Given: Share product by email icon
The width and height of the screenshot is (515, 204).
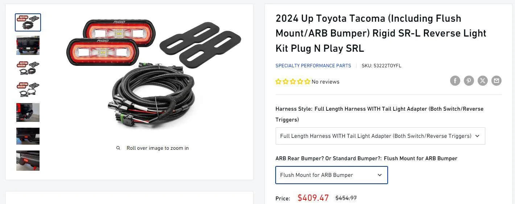Looking at the screenshot, I should [497, 81].
